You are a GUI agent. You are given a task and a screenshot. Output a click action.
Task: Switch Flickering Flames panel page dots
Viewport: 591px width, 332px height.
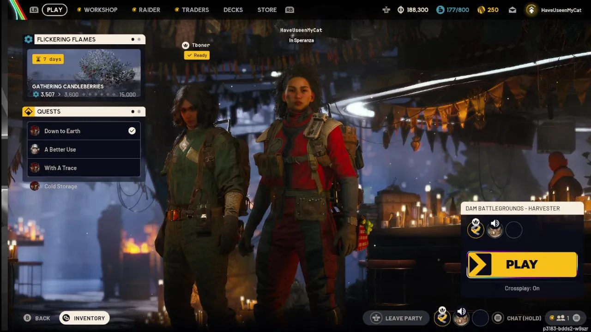coord(136,39)
